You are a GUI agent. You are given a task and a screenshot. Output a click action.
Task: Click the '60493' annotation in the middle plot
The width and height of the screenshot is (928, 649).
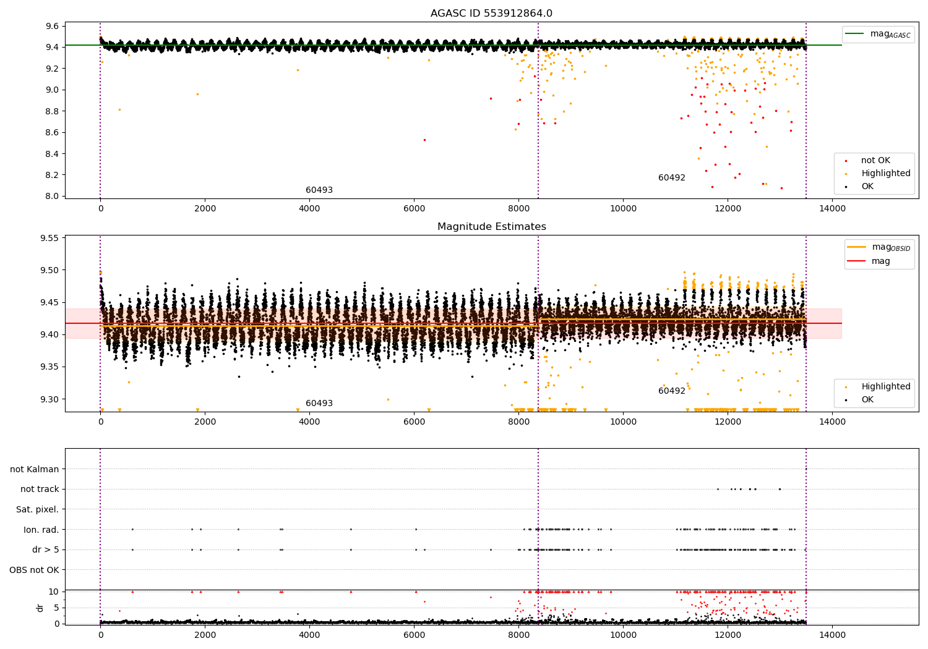tap(319, 404)
